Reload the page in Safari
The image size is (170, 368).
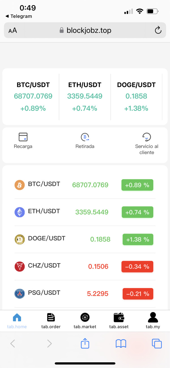point(158,30)
